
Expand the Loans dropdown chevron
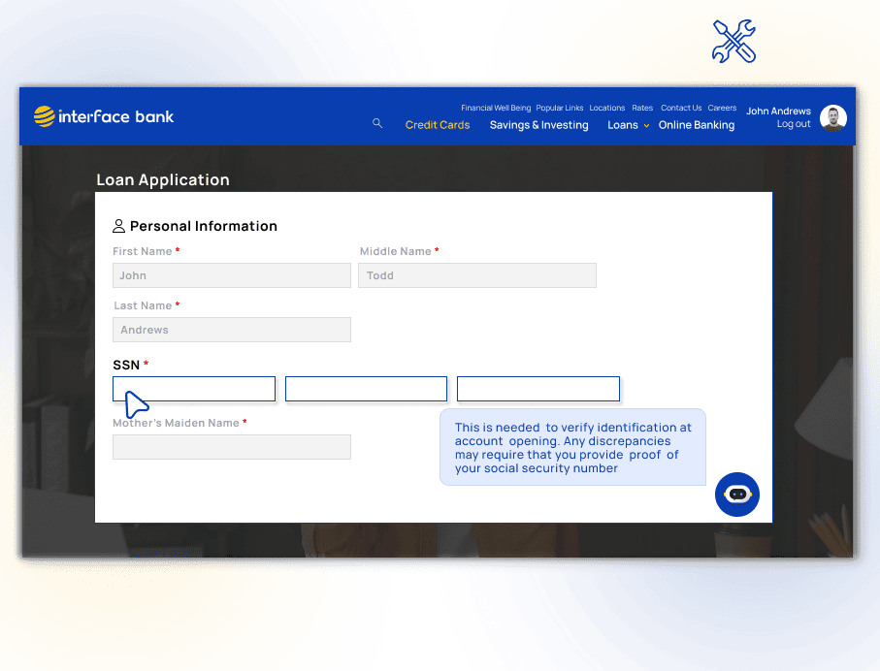(646, 126)
